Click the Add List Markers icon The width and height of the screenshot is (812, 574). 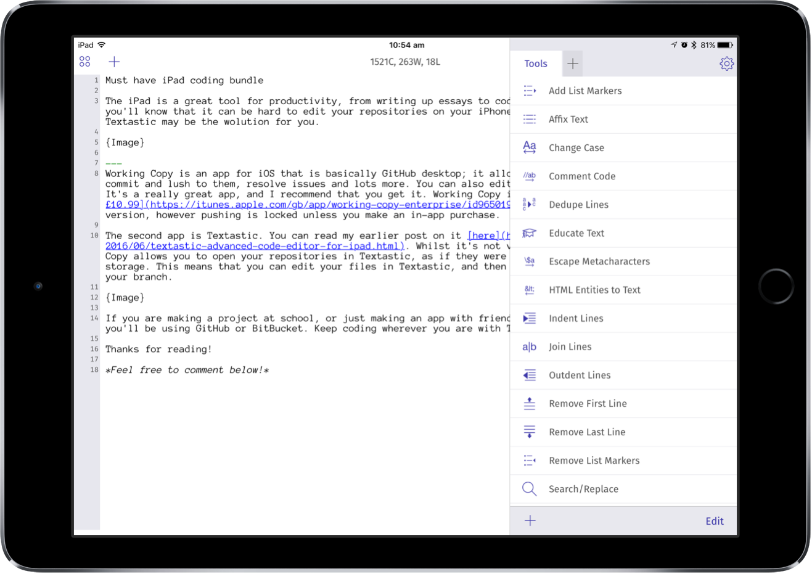(x=530, y=91)
